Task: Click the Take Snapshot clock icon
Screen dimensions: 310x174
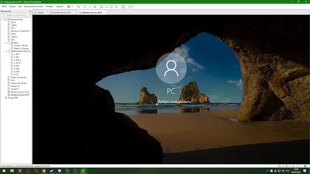Action: click(x=85, y=6)
